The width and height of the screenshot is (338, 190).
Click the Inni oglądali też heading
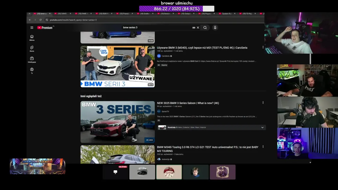[x=91, y=96]
